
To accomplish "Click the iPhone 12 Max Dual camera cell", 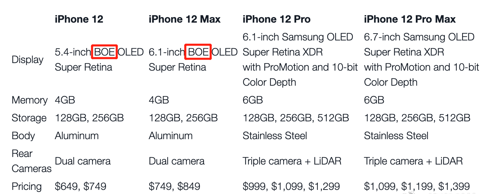I will tap(177, 161).
